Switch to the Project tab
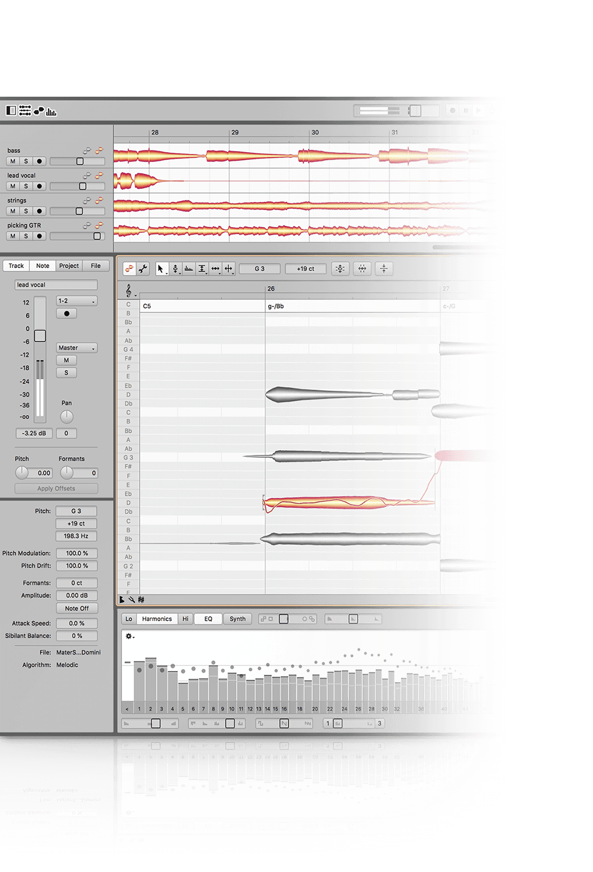 (x=69, y=265)
